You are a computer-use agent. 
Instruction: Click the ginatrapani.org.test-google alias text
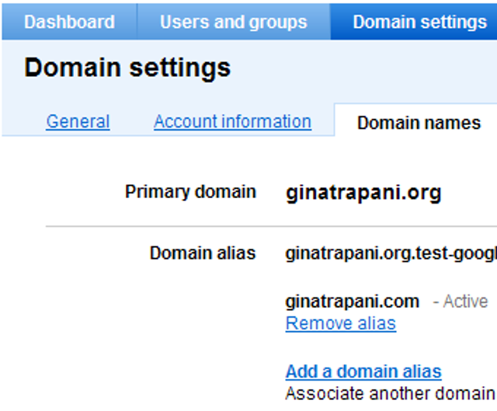tap(391, 254)
